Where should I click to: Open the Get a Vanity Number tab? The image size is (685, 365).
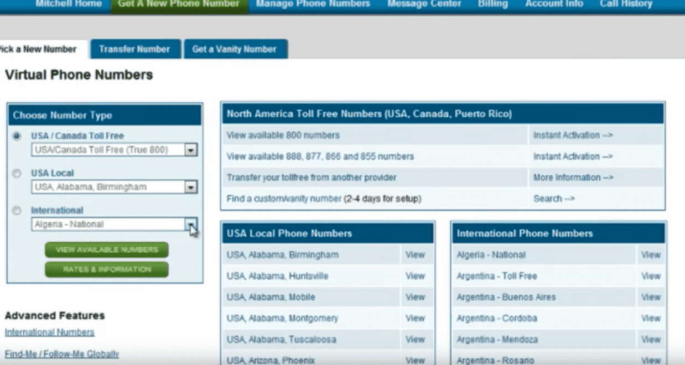234,49
